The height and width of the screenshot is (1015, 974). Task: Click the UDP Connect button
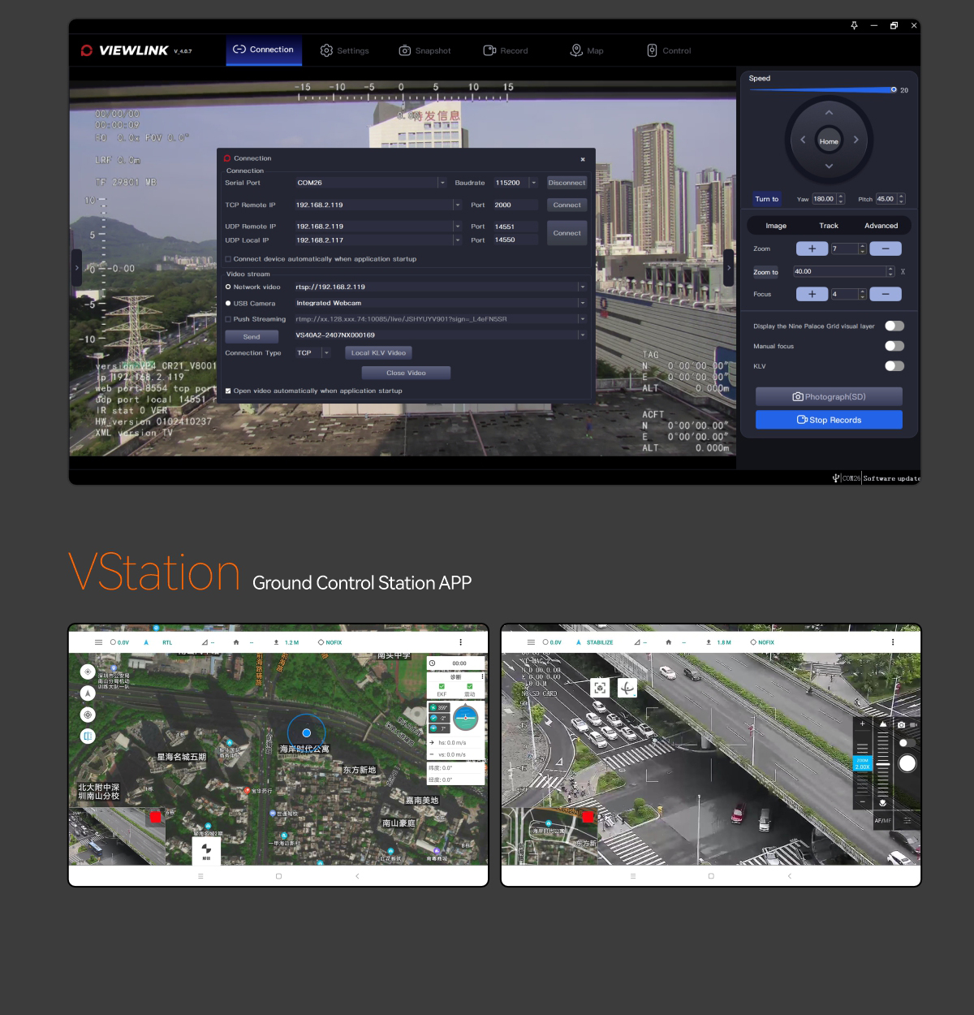567,233
